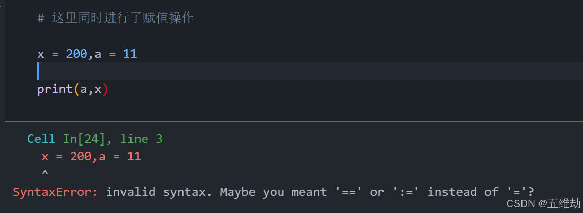Click the ':=' suggestion in error message
The width and height of the screenshot is (583, 213).
[x=406, y=192]
